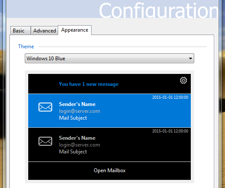Click the envelope icon in the blue message
Image resolution: width=225 pixels, height=188 pixels.
click(45, 107)
